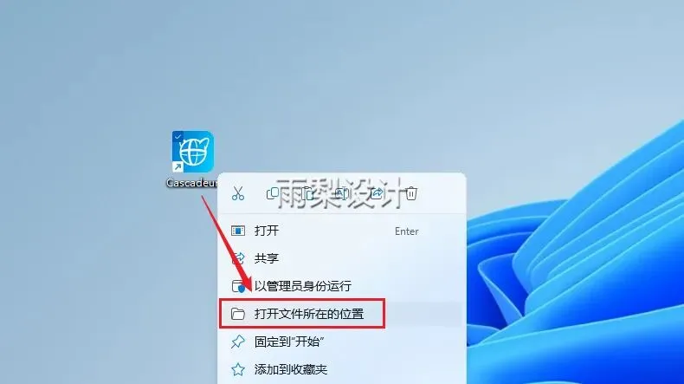Image resolution: width=684 pixels, height=384 pixels.
Task: Select the Cascadeur desktop shortcut icon
Action: click(x=193, y=152)
